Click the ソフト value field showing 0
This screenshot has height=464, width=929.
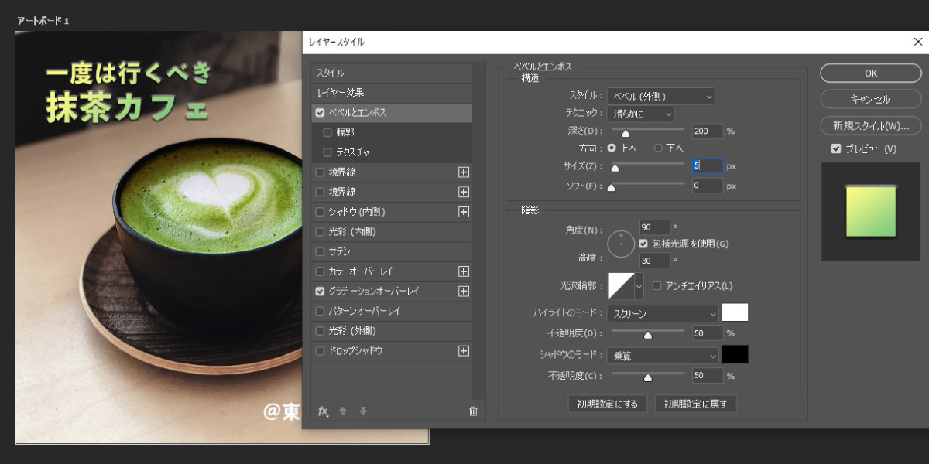click(x=708, y=186)
